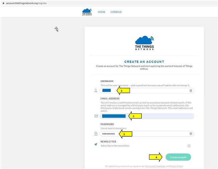
Task: Open the Privacy Policy link
Action: coord(176,166)
